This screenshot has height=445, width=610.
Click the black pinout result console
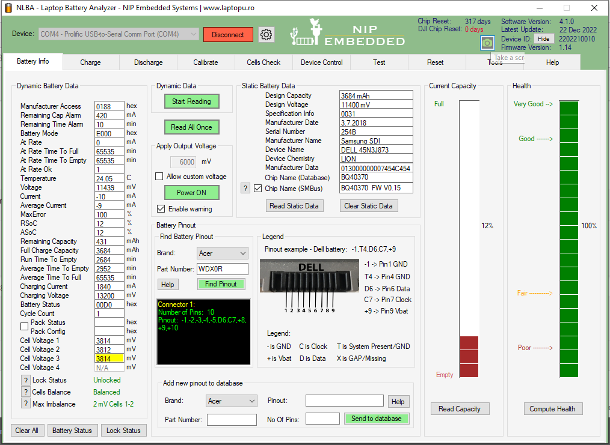pos(203,331)
